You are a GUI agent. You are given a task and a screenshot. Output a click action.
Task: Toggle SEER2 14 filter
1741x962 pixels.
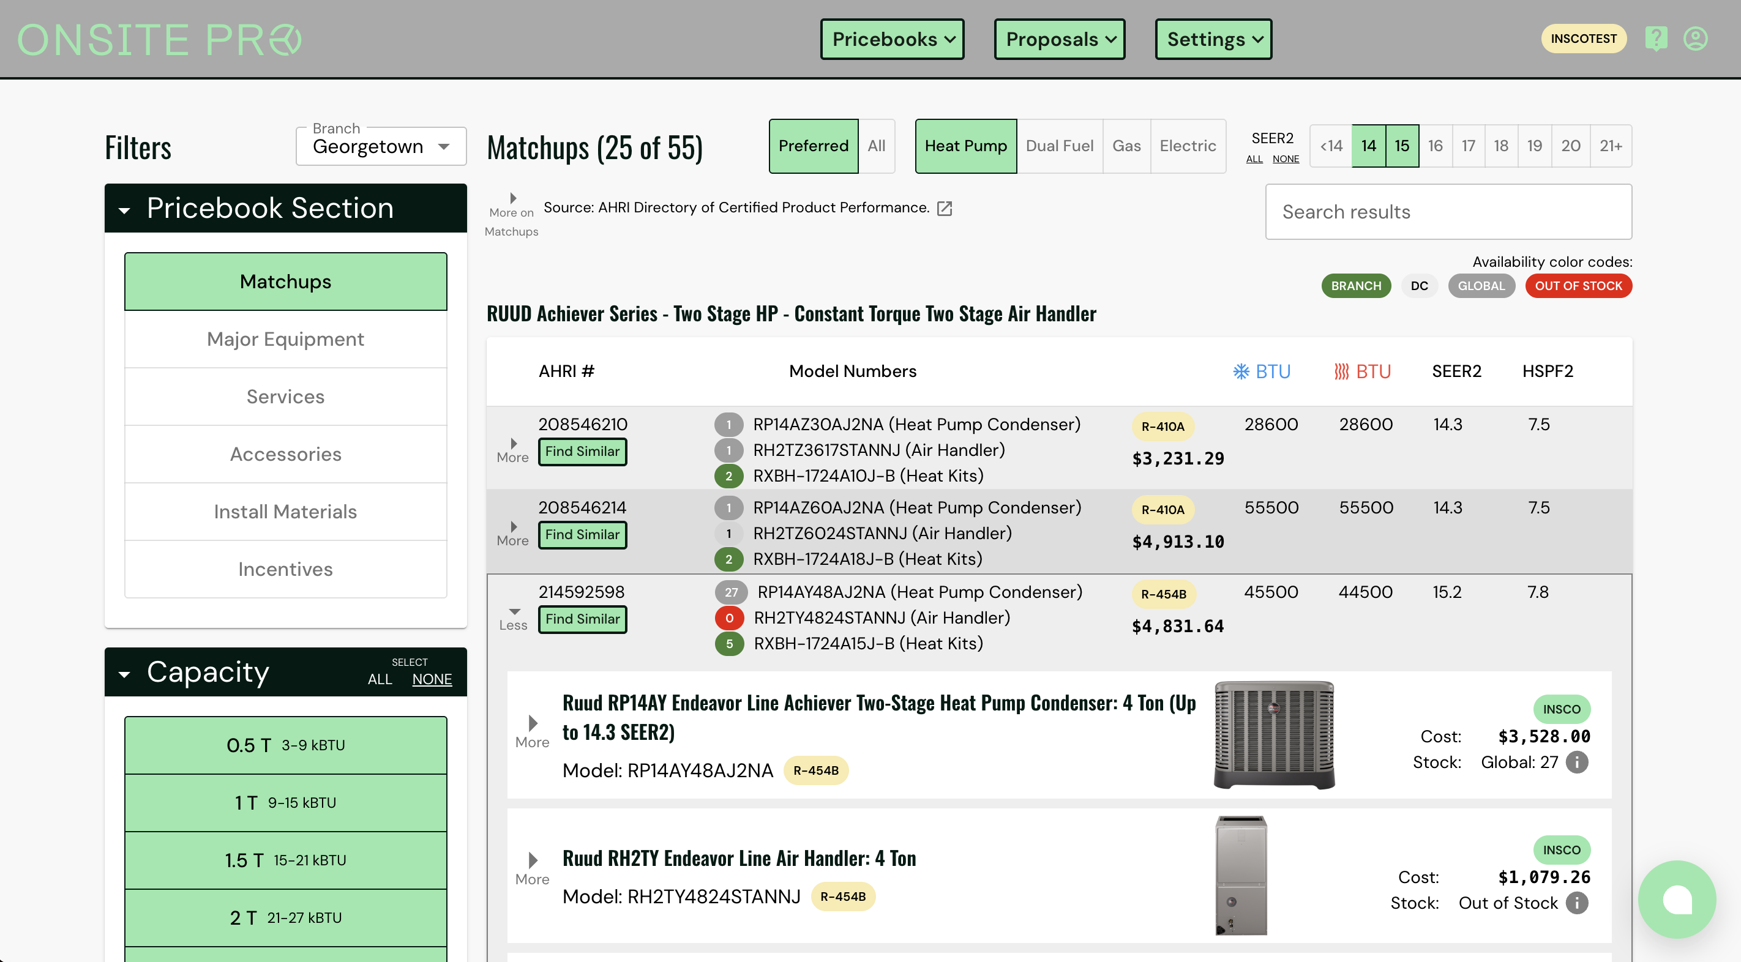pyautogui.click(x=1369, y=146)
